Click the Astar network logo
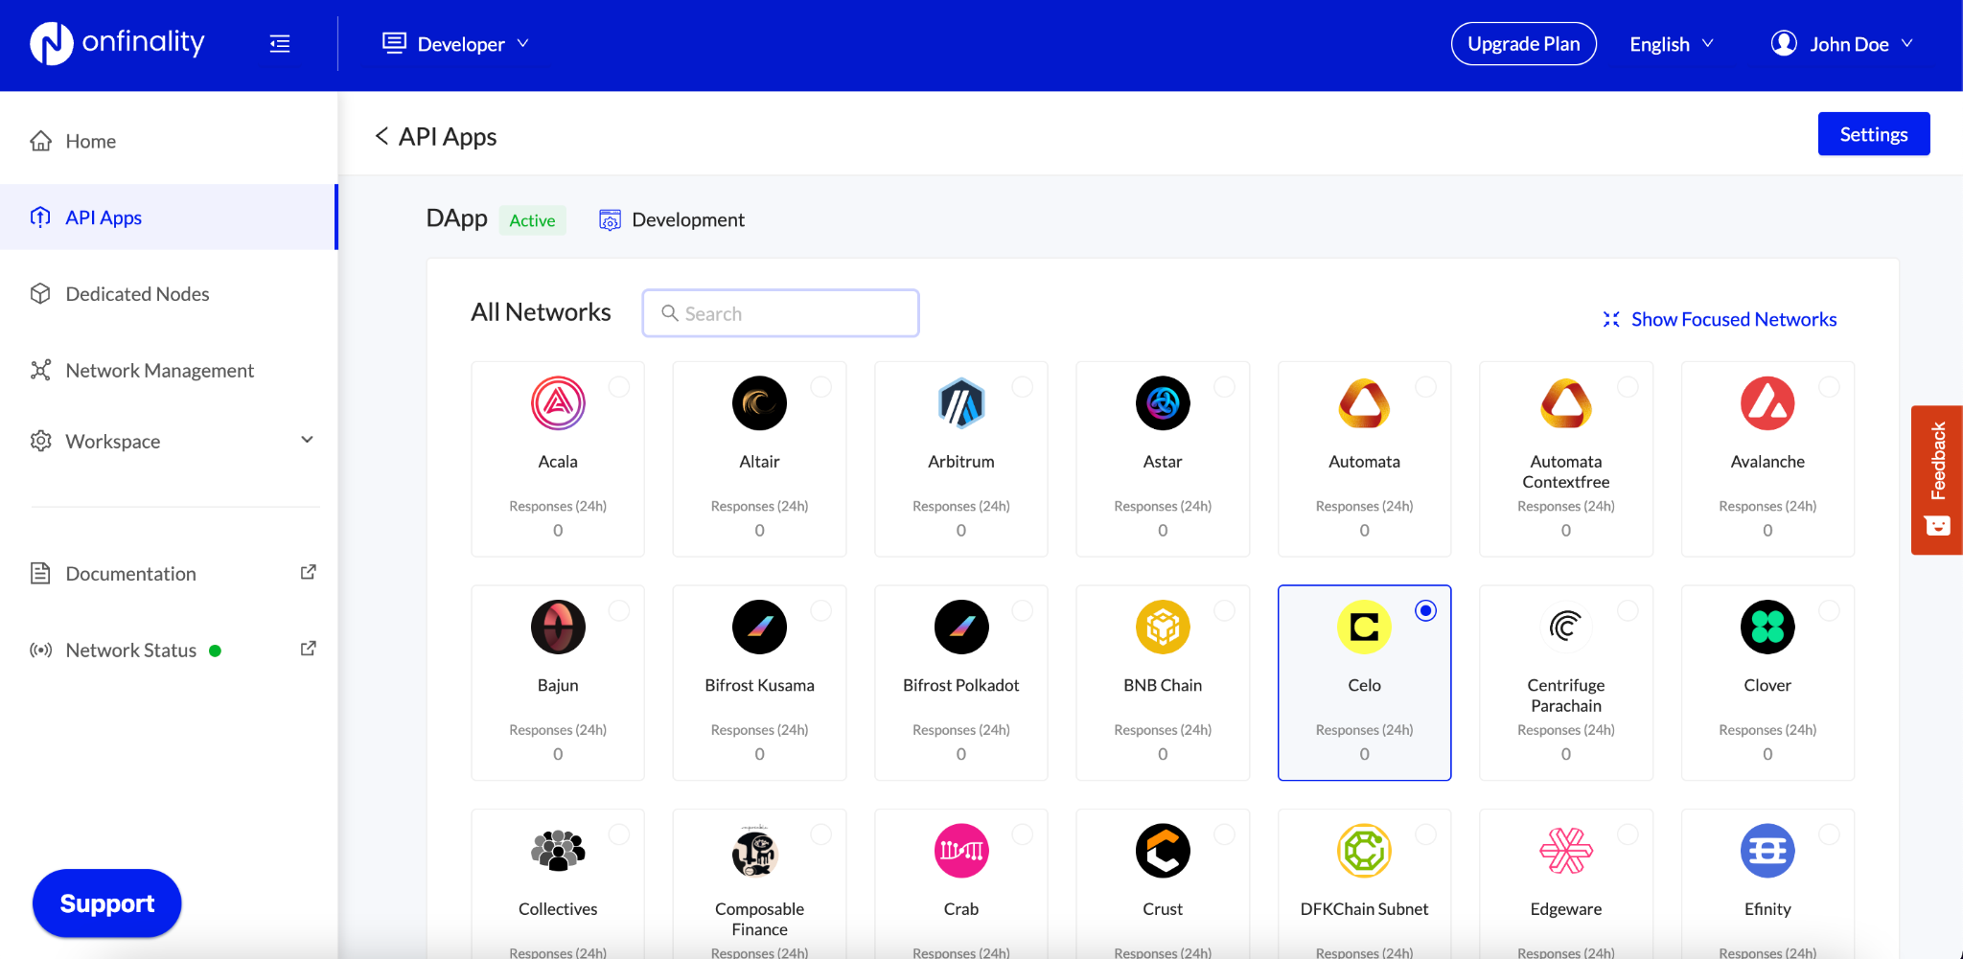This screenshot has height=959, width=1963. [x=1163, y=403]
